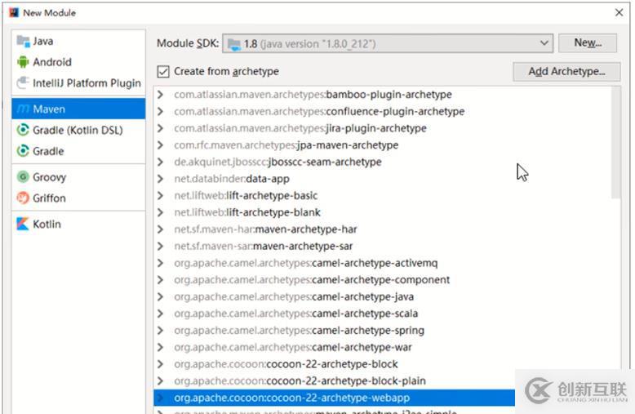Select camel-archetype-spring row
This screenshot has height=414, width=635.
(383, 330)
